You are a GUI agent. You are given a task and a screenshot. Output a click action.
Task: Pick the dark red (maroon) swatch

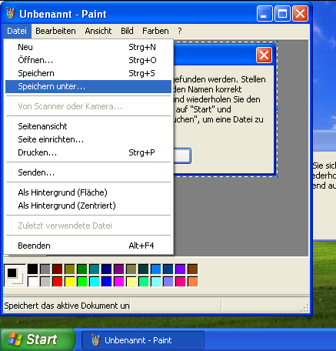point(58,269)
